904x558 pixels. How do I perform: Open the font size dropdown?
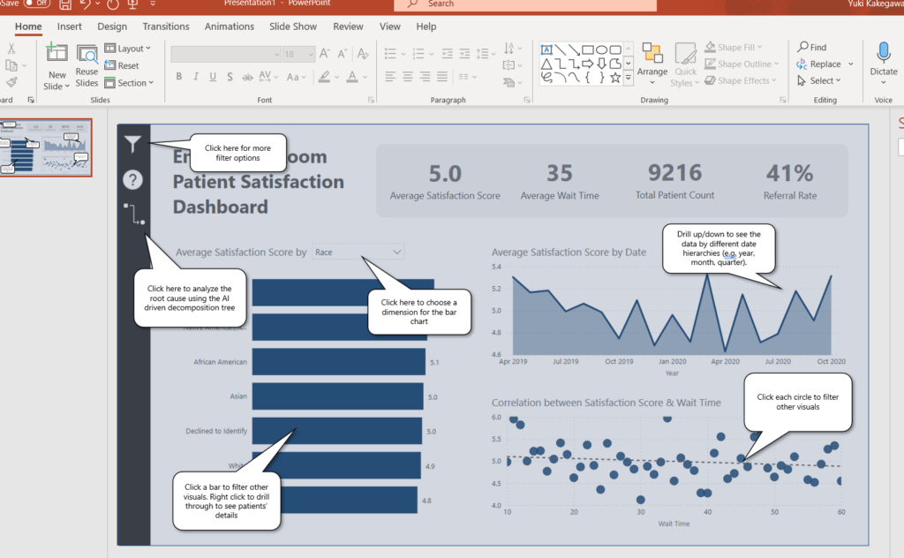pyautogui.click(x=309, y=53)
